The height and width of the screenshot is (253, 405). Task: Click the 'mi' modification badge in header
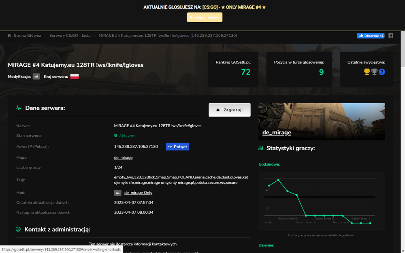(x=36, y=77)
